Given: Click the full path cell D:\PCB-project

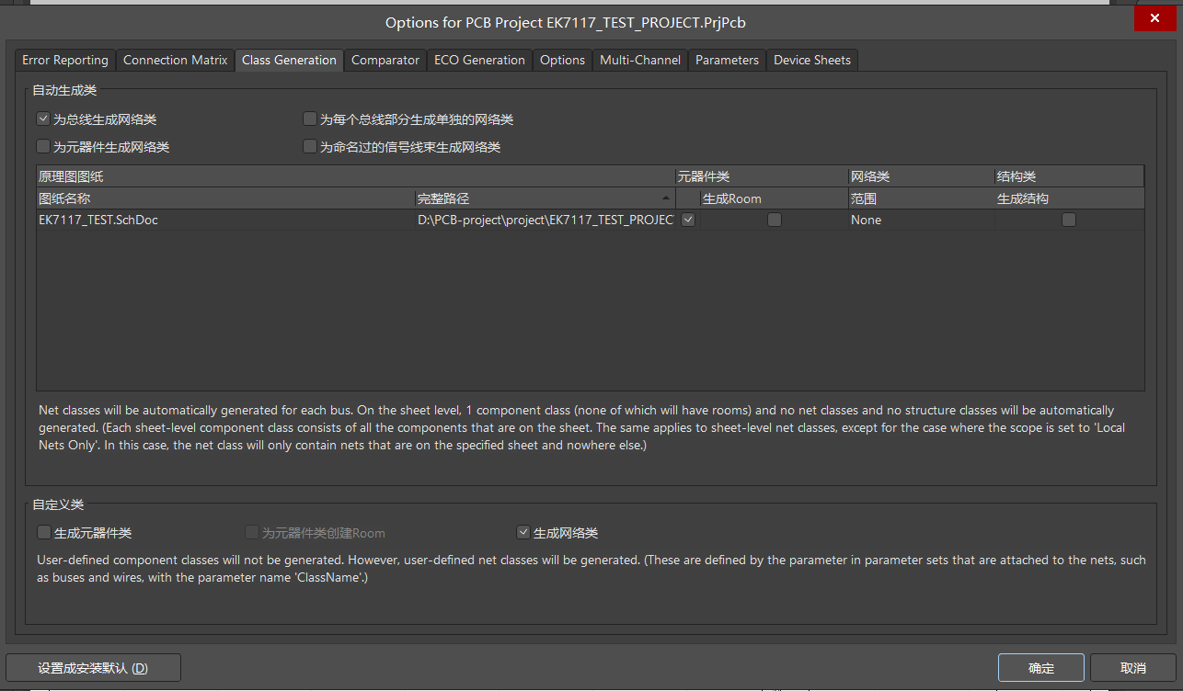Looking at the screenshot, I should (545, 220).
